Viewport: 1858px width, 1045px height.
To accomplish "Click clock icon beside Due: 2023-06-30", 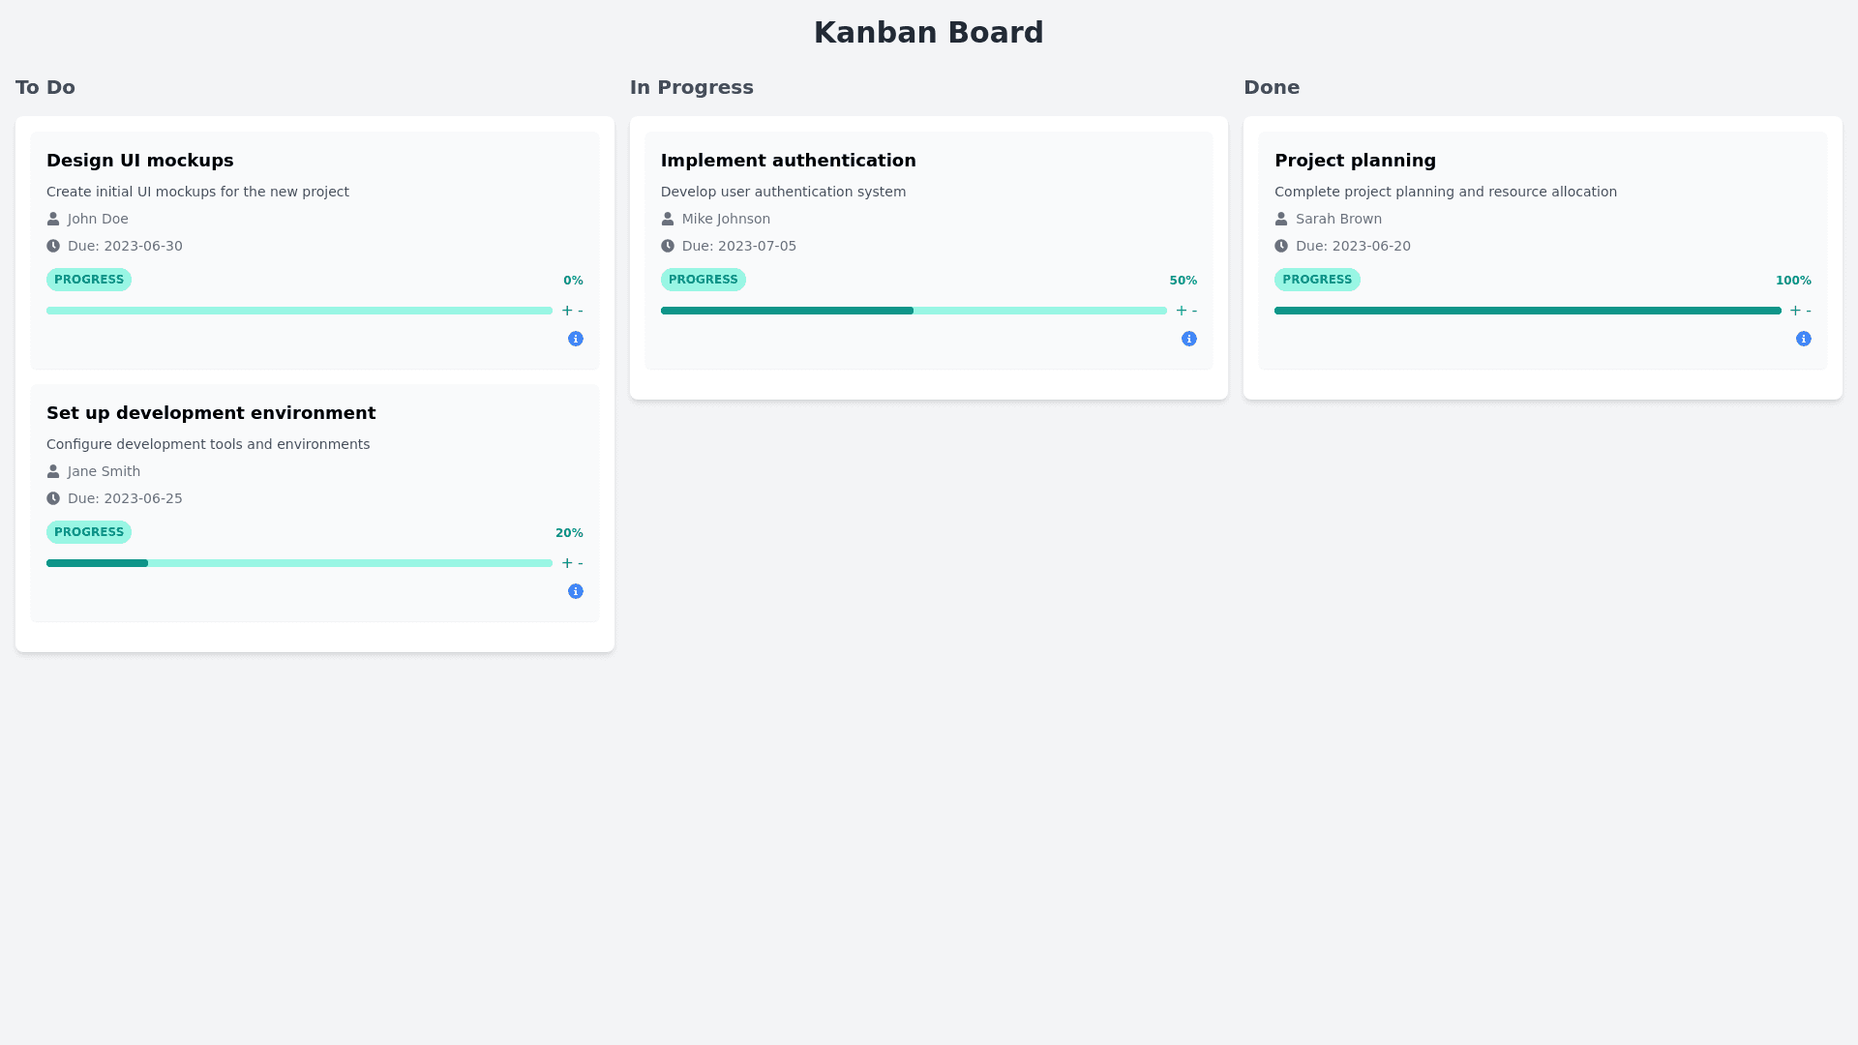I will tap(53, 246).
